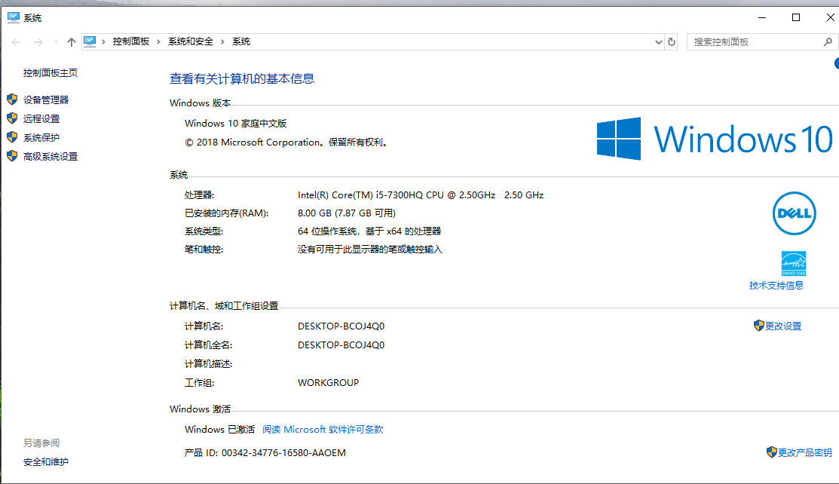Viewport: 839px width, 484px height.
Task: Click the Windows 10 logo
Action: (715, 139)
